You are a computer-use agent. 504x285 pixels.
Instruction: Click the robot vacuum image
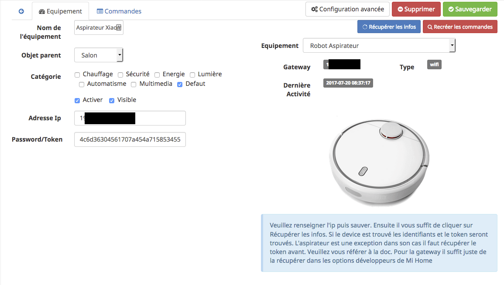[x=379, y=163]
